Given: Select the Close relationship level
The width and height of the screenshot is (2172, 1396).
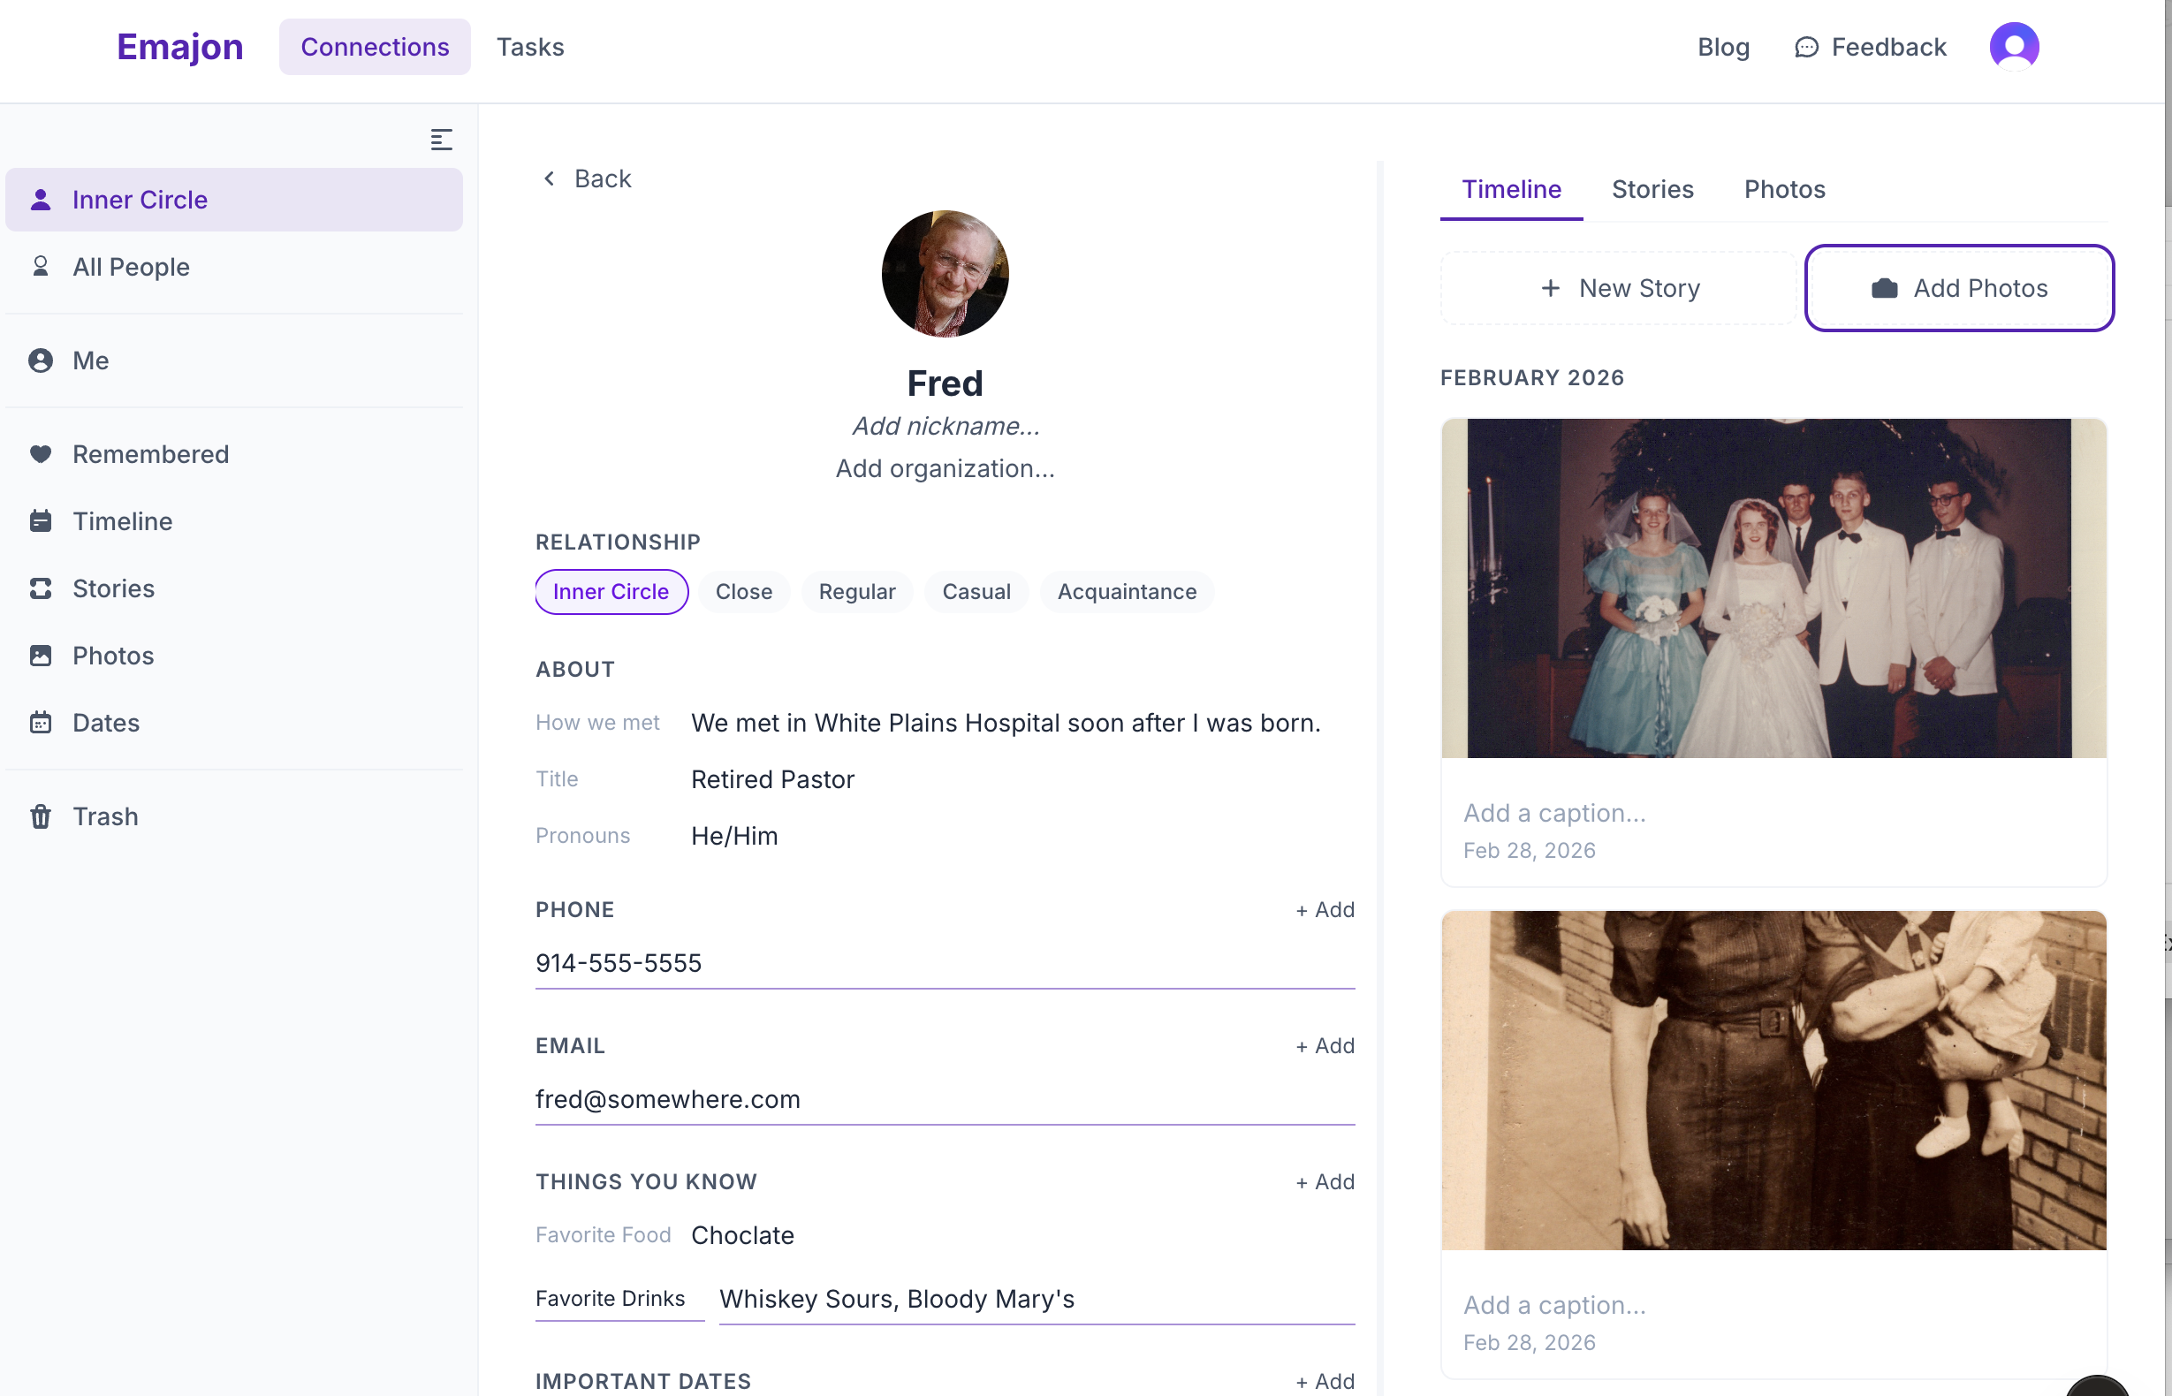Looking at the screenshot, I should (743, 591).
